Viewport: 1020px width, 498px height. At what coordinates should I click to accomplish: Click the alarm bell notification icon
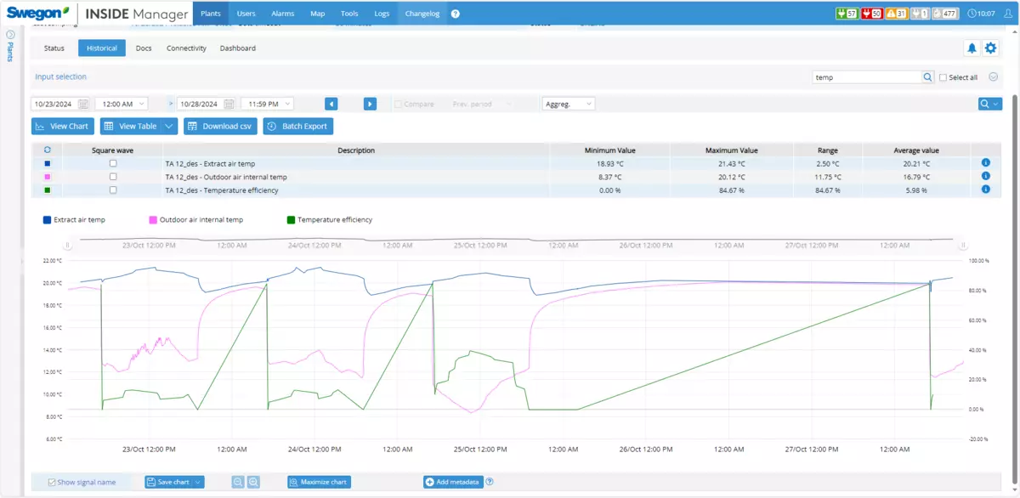pos(972,48)
